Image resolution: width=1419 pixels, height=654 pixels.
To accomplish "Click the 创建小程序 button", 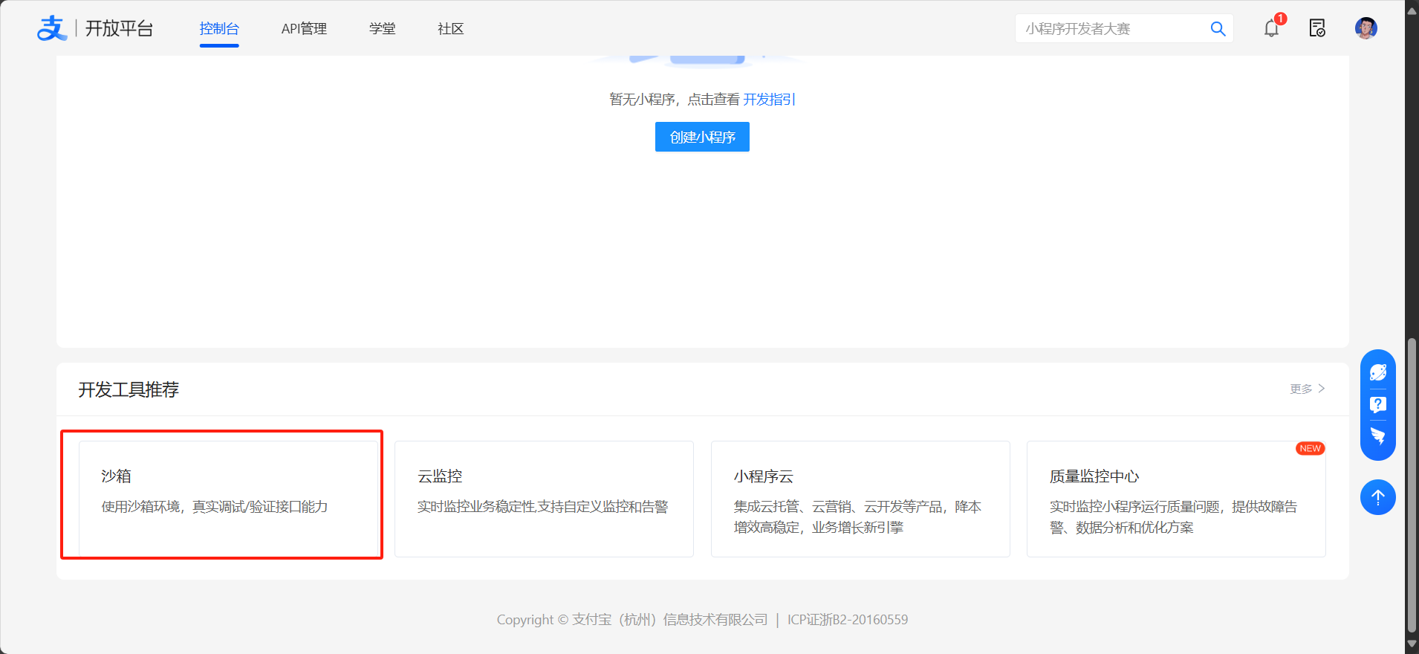I will tap(702, 137).
